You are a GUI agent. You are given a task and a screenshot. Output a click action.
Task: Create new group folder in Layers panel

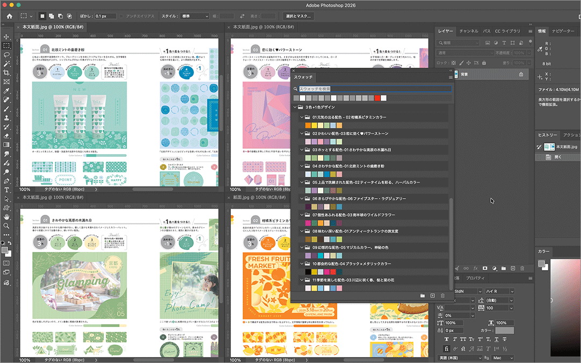(504, 268)
